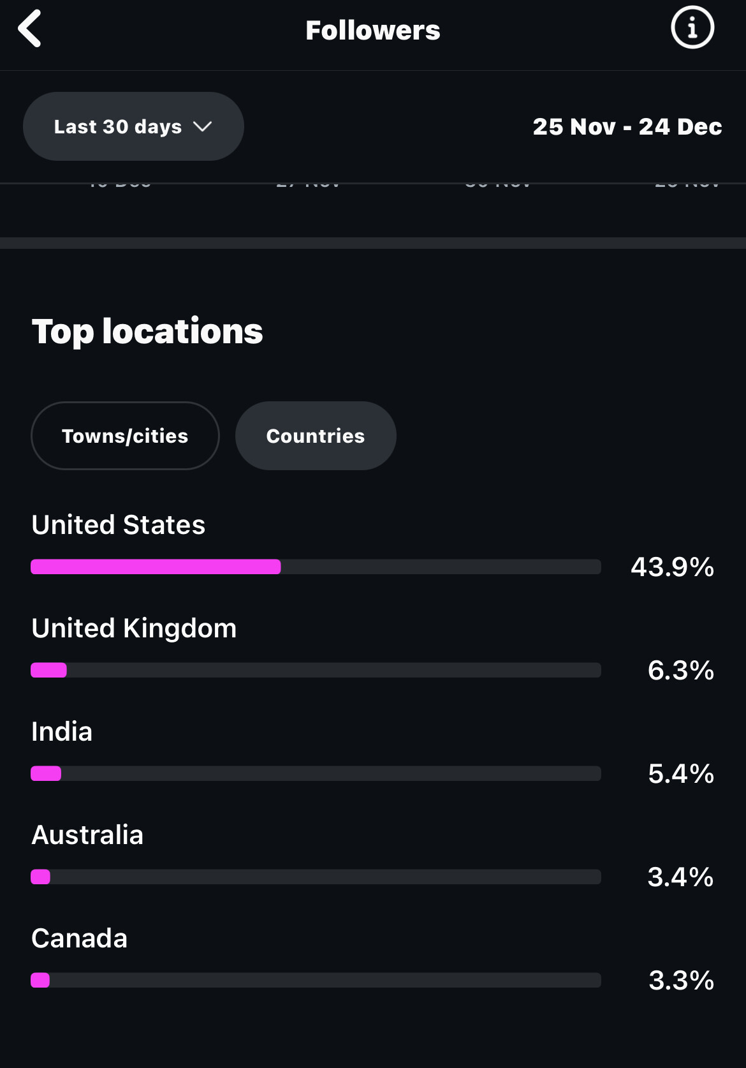Tap the Australia location label
The width and height of the screenshot is (746, 1068).
point(87,834)
